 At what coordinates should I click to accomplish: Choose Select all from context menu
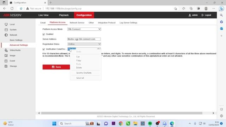pos(80,78)
